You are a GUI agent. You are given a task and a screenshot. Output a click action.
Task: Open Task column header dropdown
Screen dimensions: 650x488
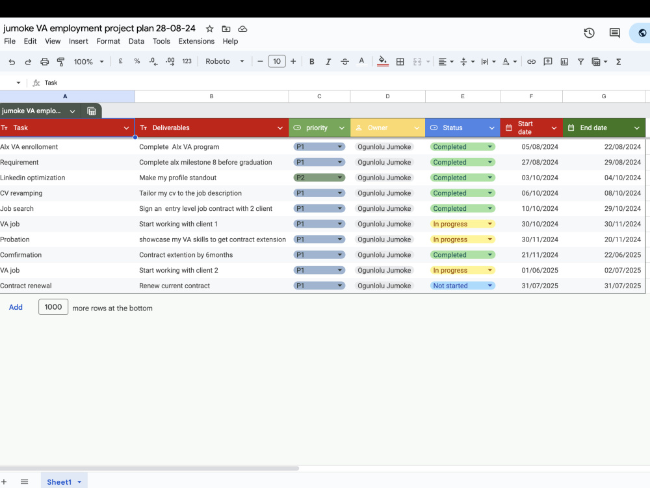pos(127,128)
